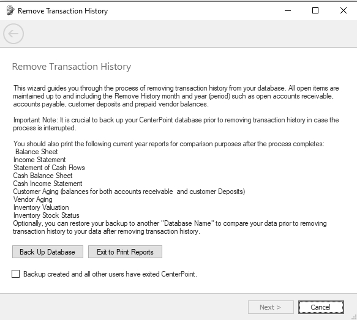Click the Remove Transaction History page heading
Viewport: 357px width, 320px height.
[72, 67]
